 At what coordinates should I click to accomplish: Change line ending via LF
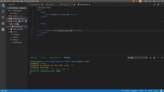point(146,91)
